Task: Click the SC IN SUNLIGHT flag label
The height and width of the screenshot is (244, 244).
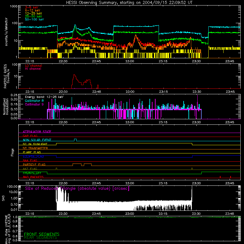Action: point(35,144)
